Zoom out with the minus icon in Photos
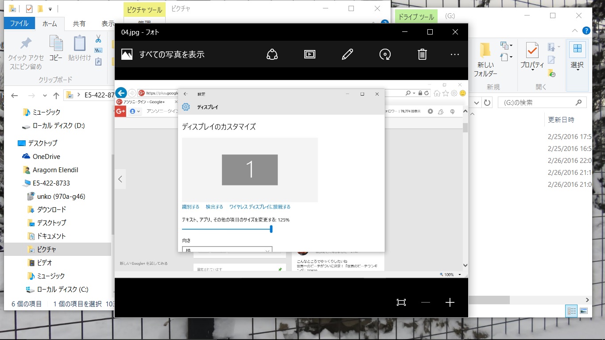The image size is (605, 340). [x=426, y=302]
